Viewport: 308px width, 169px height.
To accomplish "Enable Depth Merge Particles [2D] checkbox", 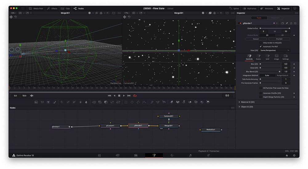I will point(261,97).
